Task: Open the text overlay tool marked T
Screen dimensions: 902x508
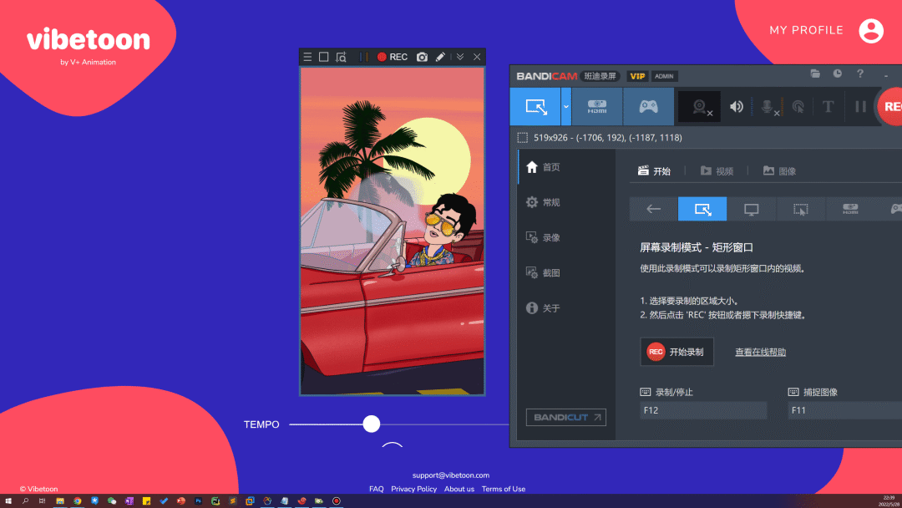Action: point(827,107)
